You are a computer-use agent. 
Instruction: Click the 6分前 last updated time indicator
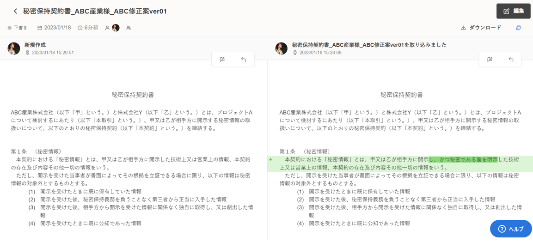[88, 28]
